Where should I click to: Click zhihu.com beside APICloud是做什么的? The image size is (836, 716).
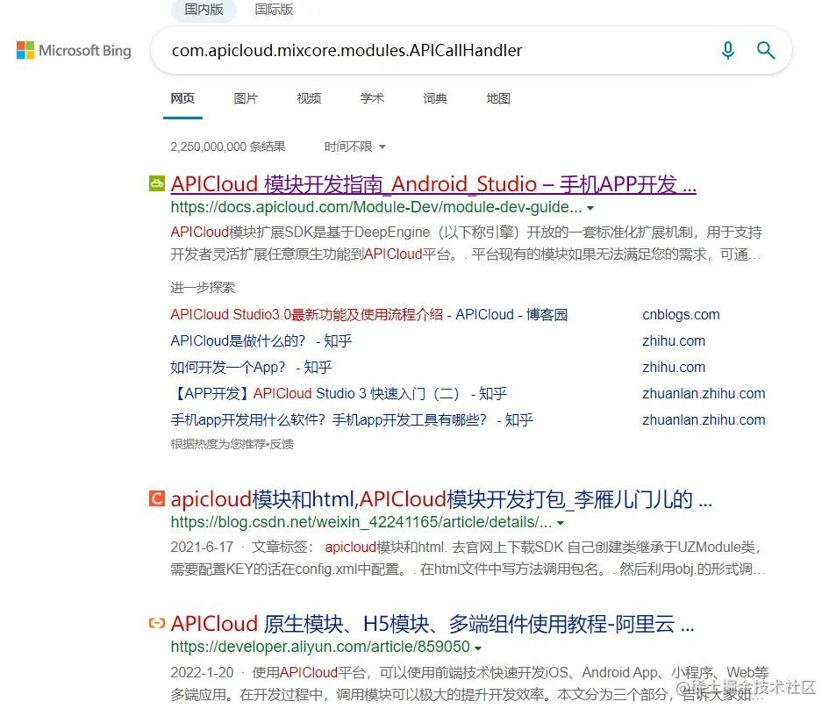(x=674, y=340)
